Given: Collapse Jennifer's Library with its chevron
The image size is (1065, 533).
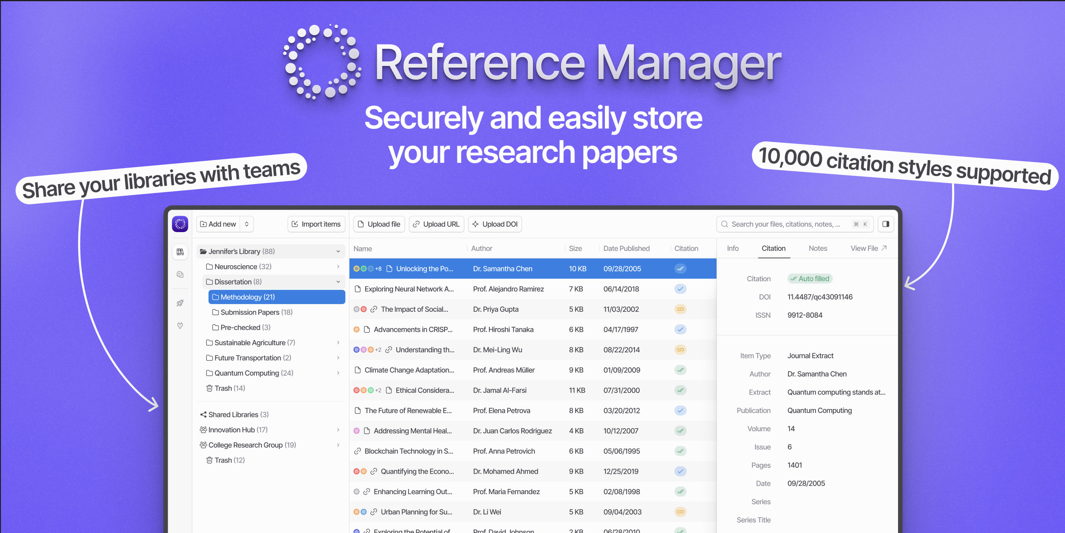Looking at the screenshot, I should click(338, 251).
